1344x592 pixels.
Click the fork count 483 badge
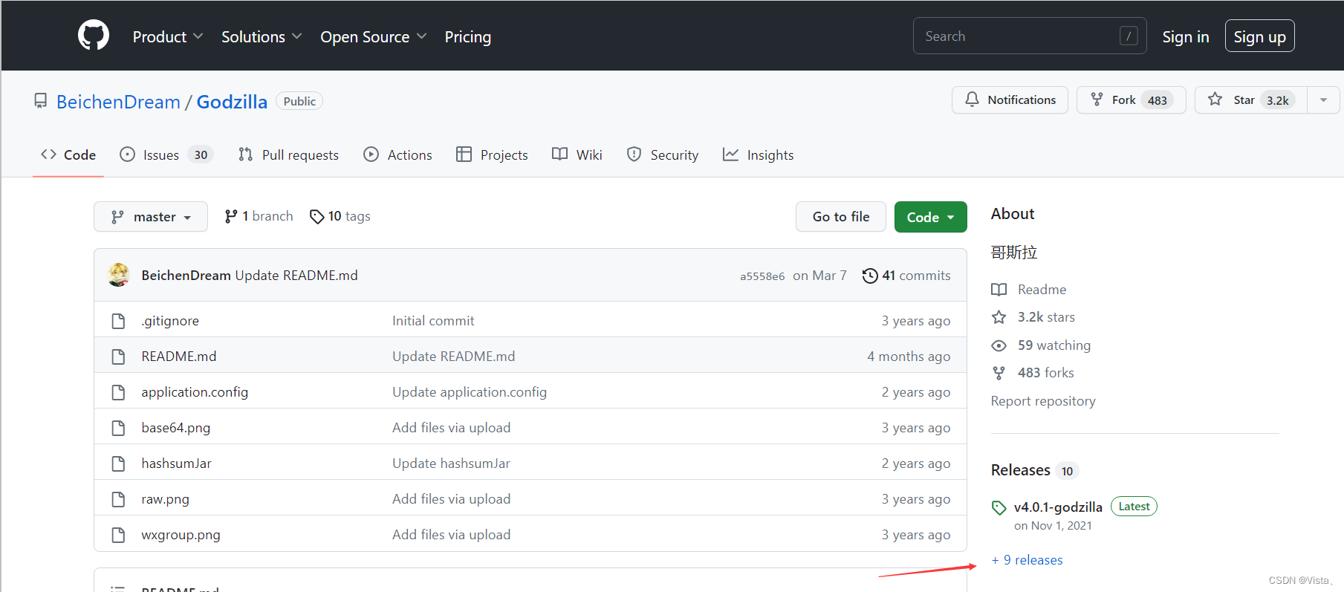click(1157, 100)
